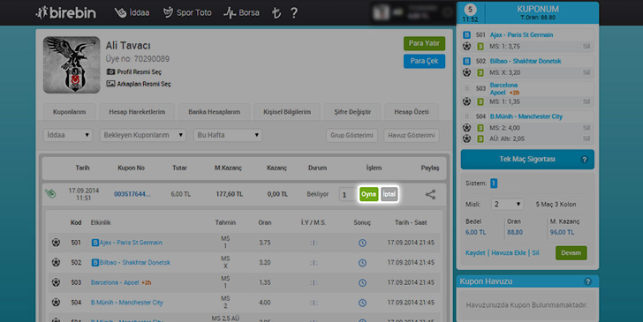
Task: Open the Spor Toto menu
Action: point(187,12)
